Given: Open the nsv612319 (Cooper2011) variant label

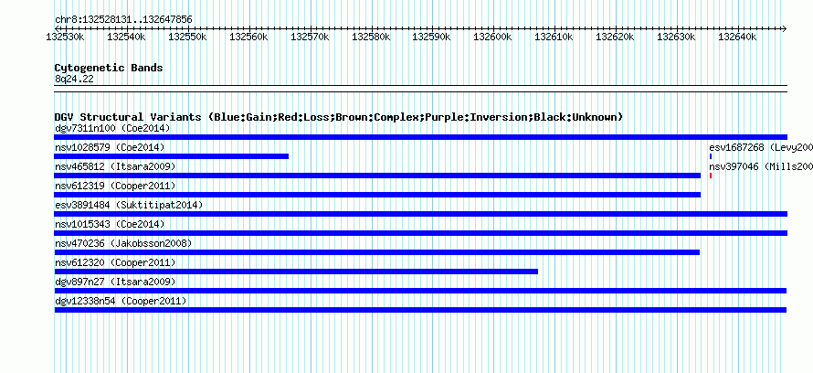Looking at the screenshot, I should [x=115, y=186].
